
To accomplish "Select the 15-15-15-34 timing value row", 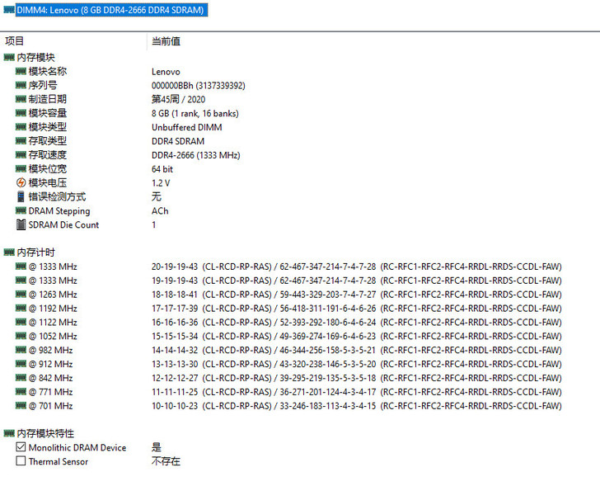I will pyautogui.click(x=357, y=337).
